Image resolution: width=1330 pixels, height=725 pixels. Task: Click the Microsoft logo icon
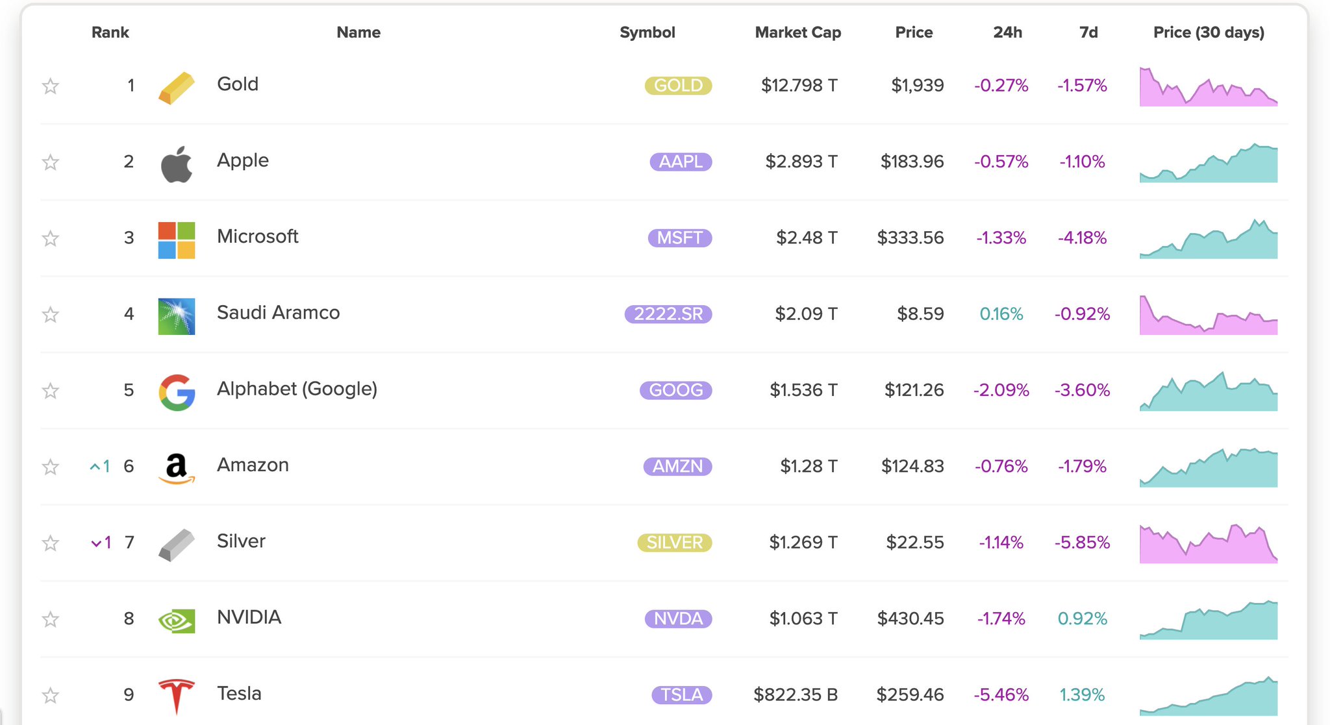tap(177, 240)
